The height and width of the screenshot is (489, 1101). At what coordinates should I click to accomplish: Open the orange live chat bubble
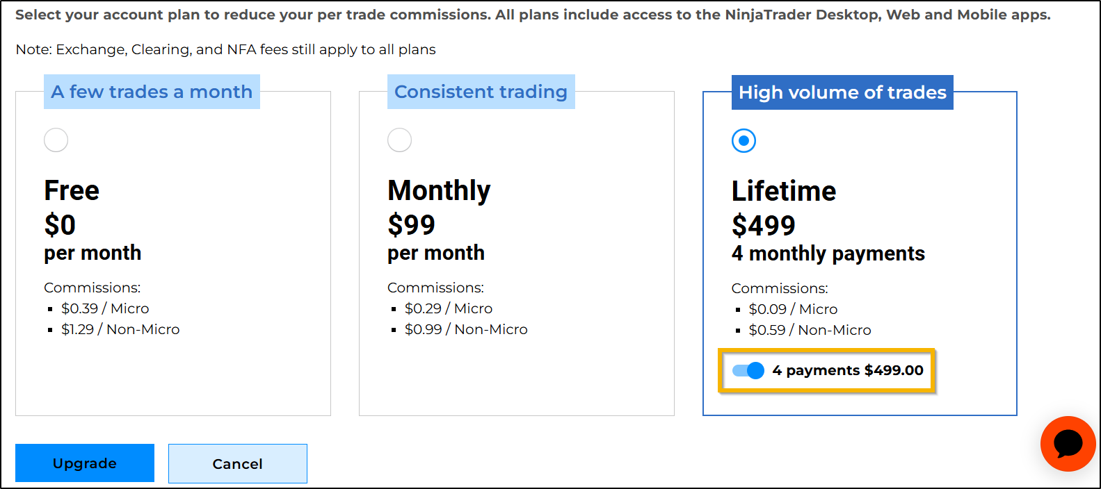tap(1068, 444)
